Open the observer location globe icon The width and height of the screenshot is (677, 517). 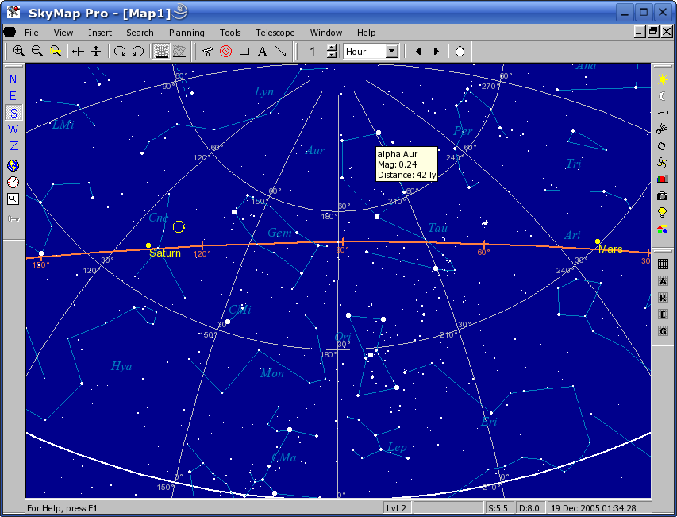tap(13, 165)
